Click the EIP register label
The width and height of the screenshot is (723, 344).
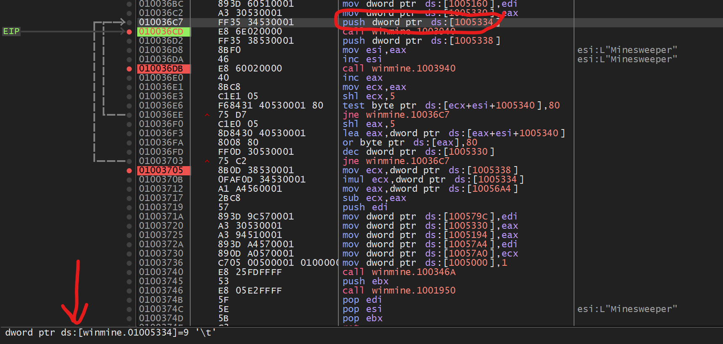pyautogui.click(x=11, y=32)
